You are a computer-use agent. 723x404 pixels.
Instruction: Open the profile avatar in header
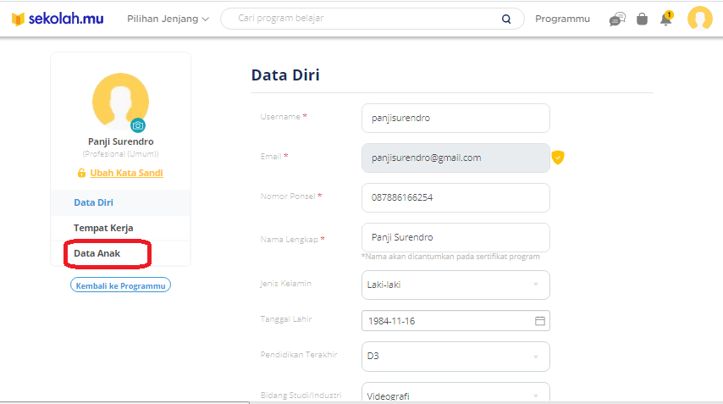pos(700,19)
